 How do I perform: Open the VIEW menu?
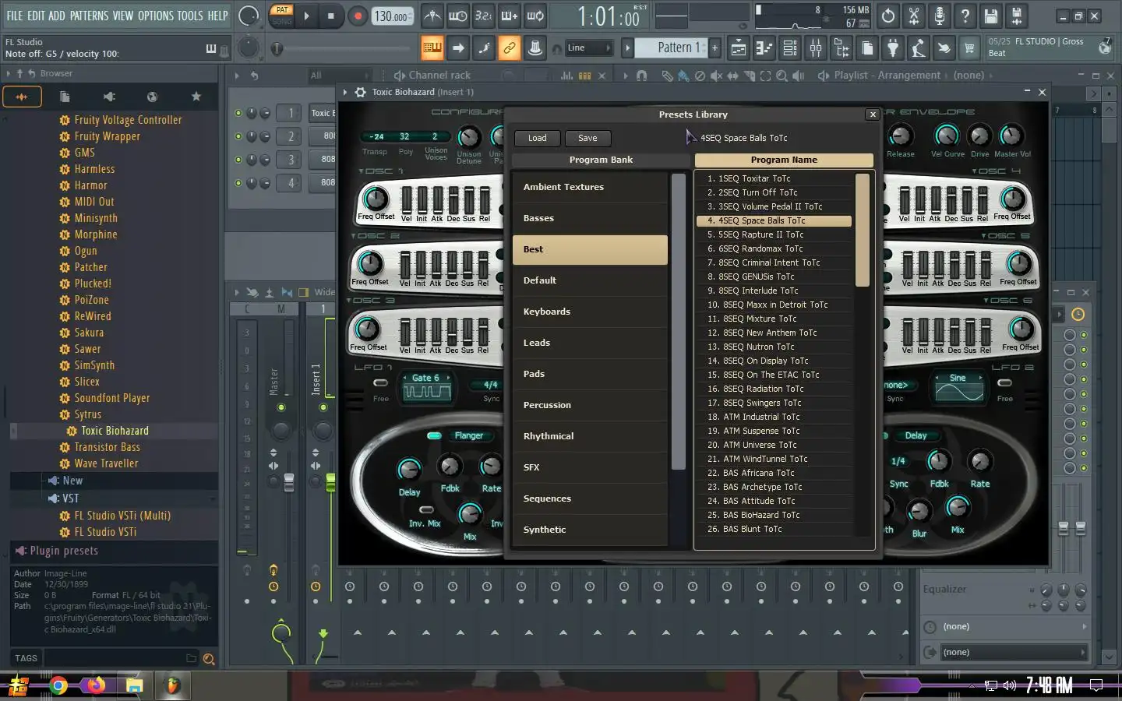coord(122,16)
